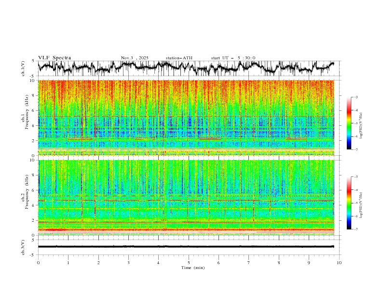Screen dimensions: 382x295
Task: Click the time axis tick label '10'
Action: coord(339,263)
